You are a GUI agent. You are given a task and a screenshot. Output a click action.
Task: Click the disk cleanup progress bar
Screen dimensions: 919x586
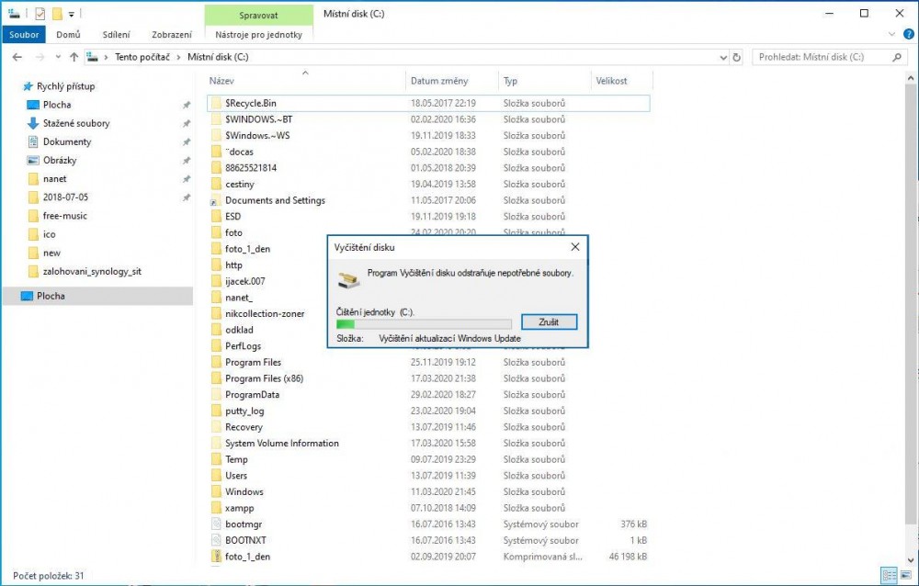[x=424, y=323]
